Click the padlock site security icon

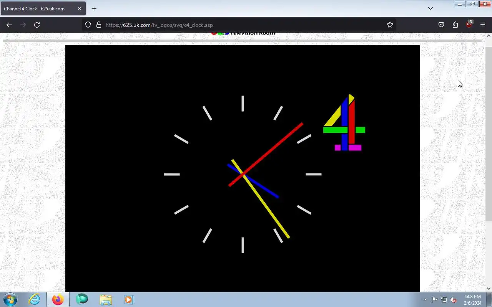(x=99, y=25)
